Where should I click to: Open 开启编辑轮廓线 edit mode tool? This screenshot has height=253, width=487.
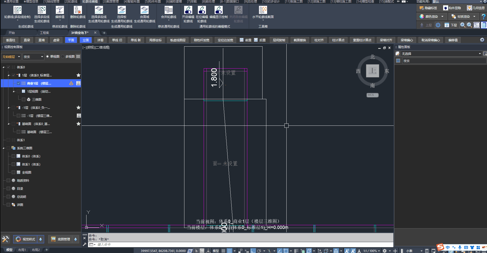pyautogui.click(x=188, y=10)
